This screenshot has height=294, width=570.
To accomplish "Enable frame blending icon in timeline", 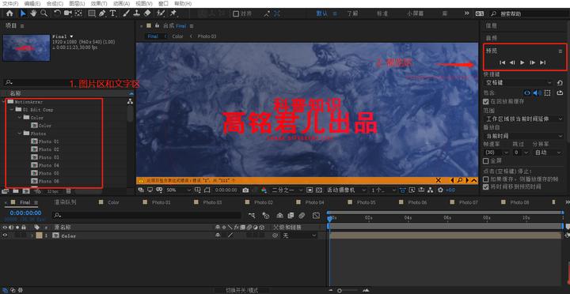I will (291, 216).
